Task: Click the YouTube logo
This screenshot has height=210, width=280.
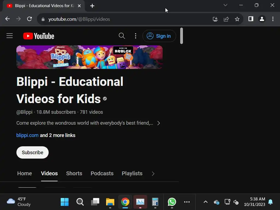Action: [x=39, y=36]
